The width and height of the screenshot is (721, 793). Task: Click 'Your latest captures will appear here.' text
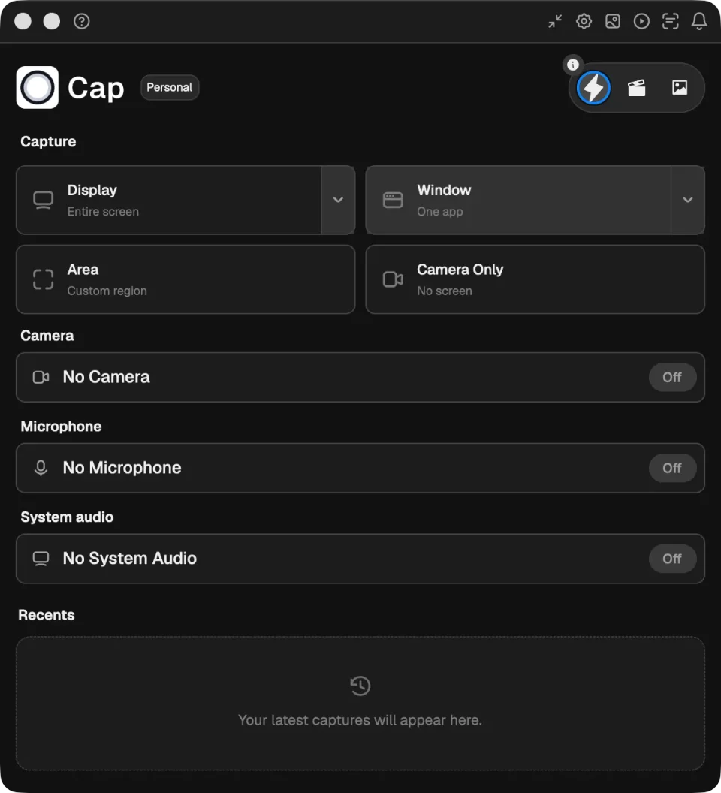360,720
